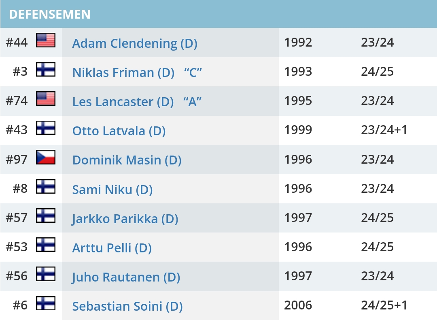This screenshot has height=320, width=437.
Task: Click the Finland flag beside Arttu Pelli
Action: coord(46,245)
